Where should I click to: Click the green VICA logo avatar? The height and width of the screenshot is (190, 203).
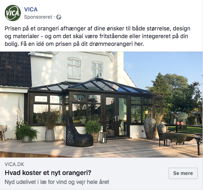tap(13, 13)
